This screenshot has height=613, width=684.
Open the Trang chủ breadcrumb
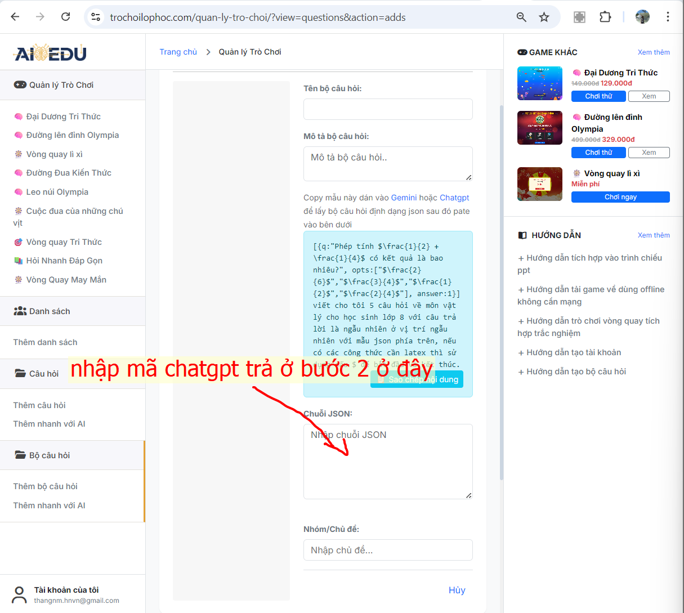click(178, 51)
